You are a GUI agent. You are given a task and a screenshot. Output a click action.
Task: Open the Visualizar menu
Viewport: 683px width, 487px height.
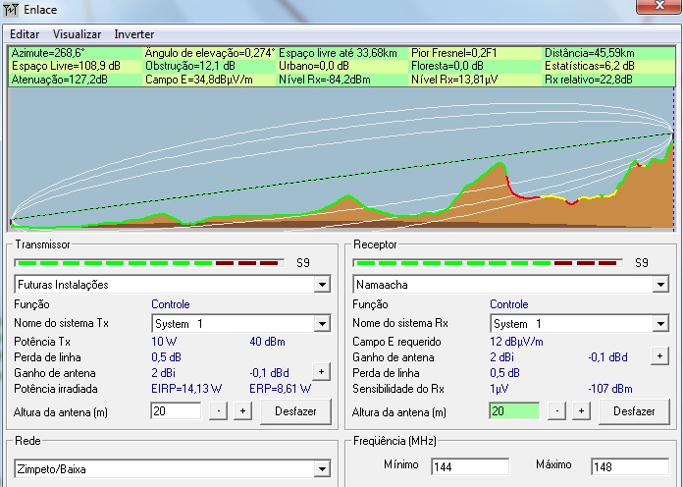click(x=77, y=34)
